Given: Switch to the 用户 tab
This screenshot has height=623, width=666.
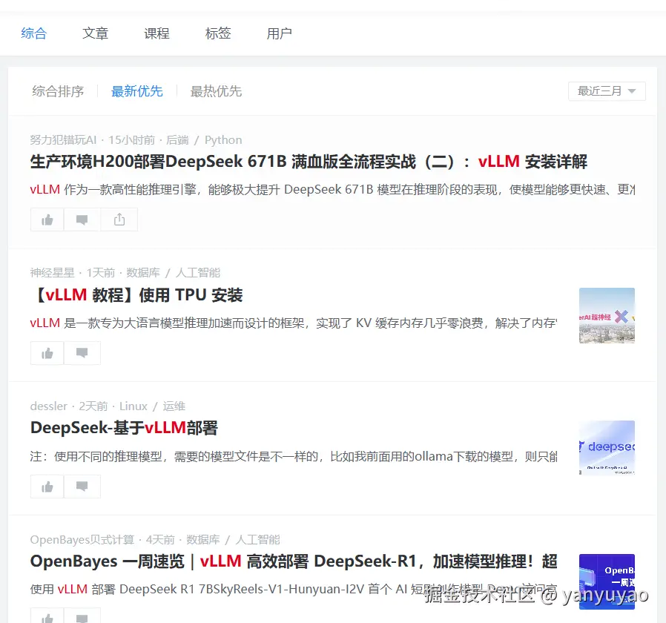Looking at the screenshot, I should [279, 33].
